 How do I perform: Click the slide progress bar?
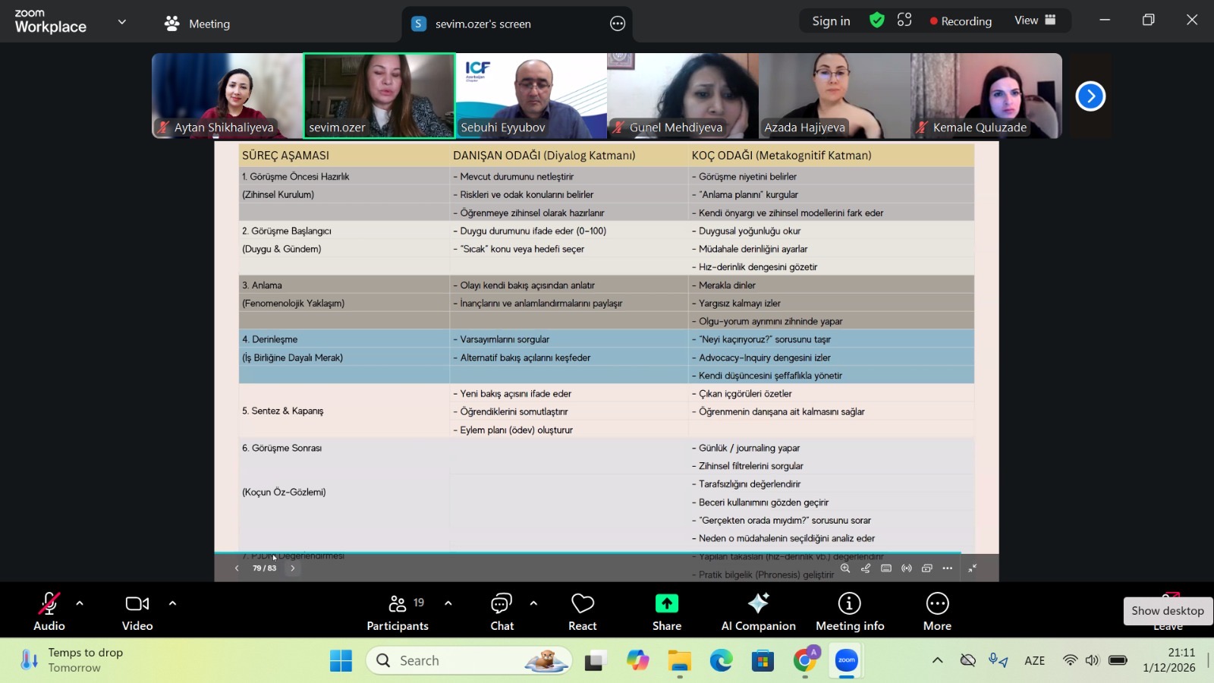point(587,553)
